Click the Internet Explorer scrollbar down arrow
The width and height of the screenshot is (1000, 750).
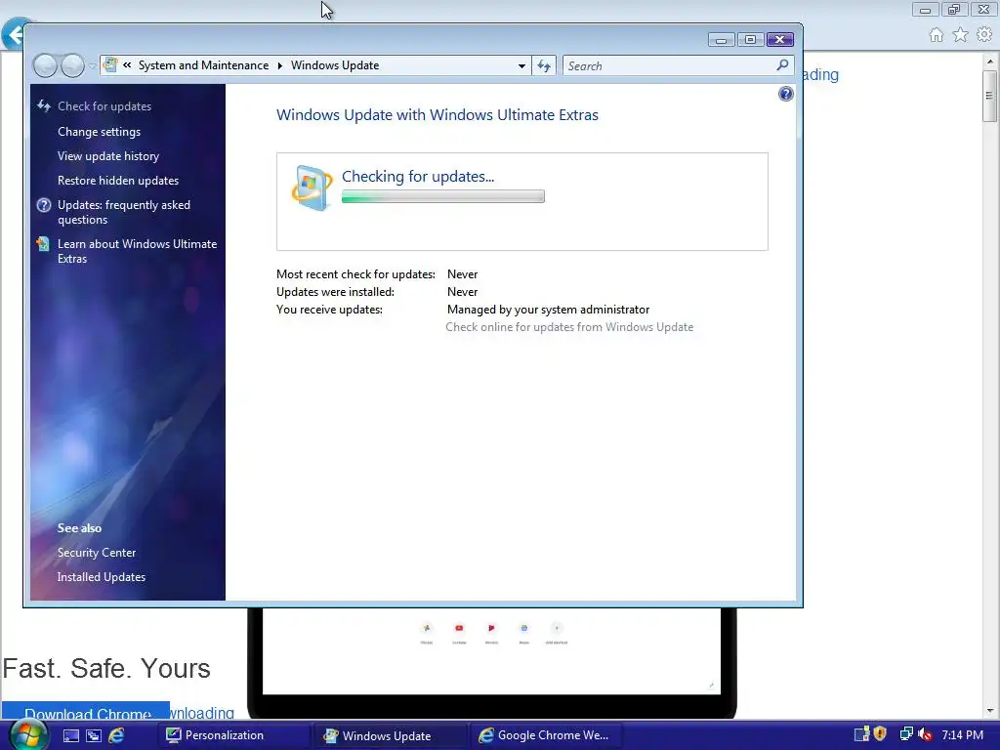coord(990,711)
